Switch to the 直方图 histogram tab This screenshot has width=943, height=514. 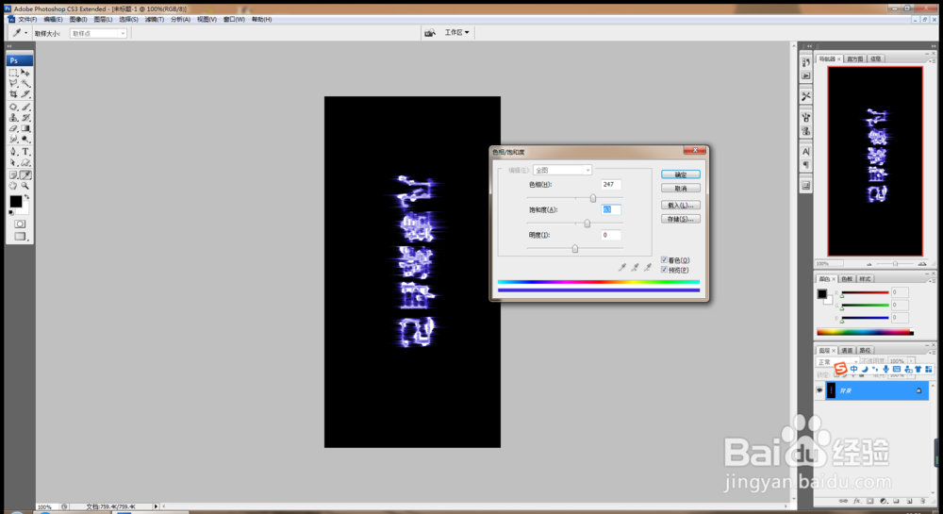[x=855, y=58]
